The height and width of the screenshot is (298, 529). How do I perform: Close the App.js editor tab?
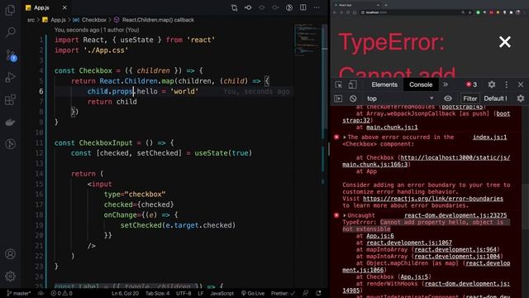pos(64,7)
